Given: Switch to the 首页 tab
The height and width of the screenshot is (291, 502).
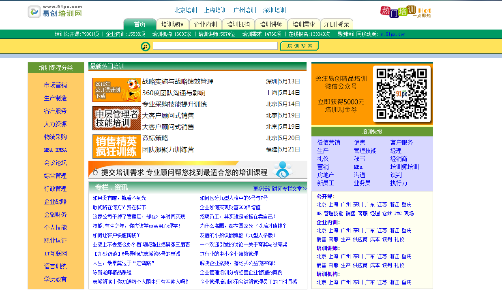Looking at the screenshot, I should [140, 24].
